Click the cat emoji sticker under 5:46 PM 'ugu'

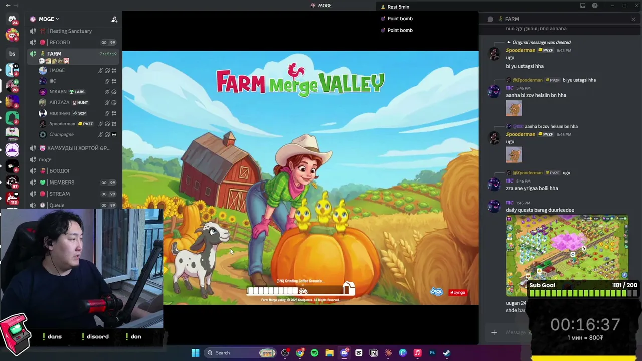point(514,155)
